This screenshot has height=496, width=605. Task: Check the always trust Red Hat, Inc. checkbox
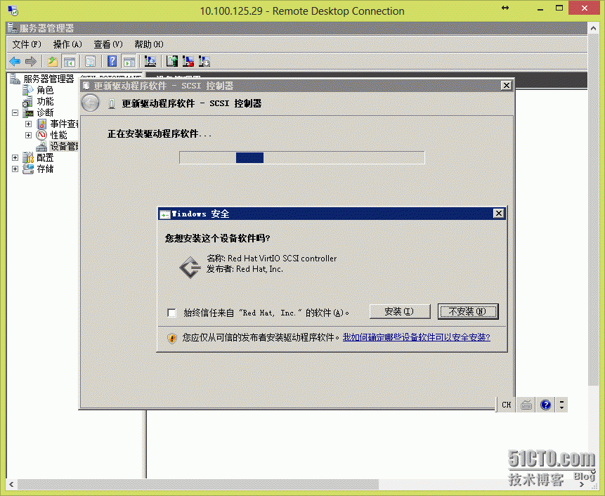[172, 313]
